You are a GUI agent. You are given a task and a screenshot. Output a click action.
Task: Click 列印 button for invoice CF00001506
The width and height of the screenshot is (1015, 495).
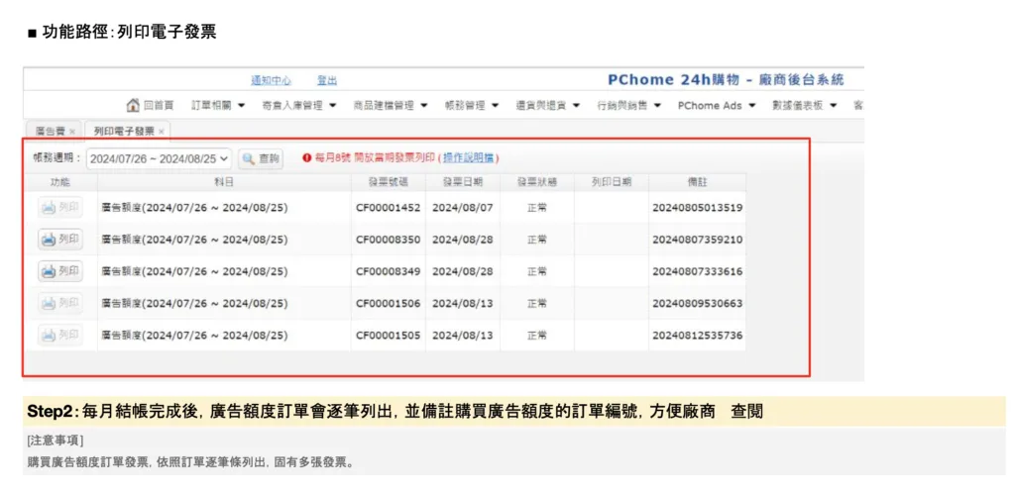[60, 303]
